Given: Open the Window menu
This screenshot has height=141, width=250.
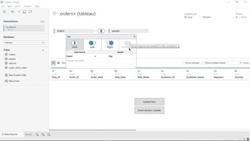Looking at the screenshot, I should pyautogui.click(x=28, y=6).
